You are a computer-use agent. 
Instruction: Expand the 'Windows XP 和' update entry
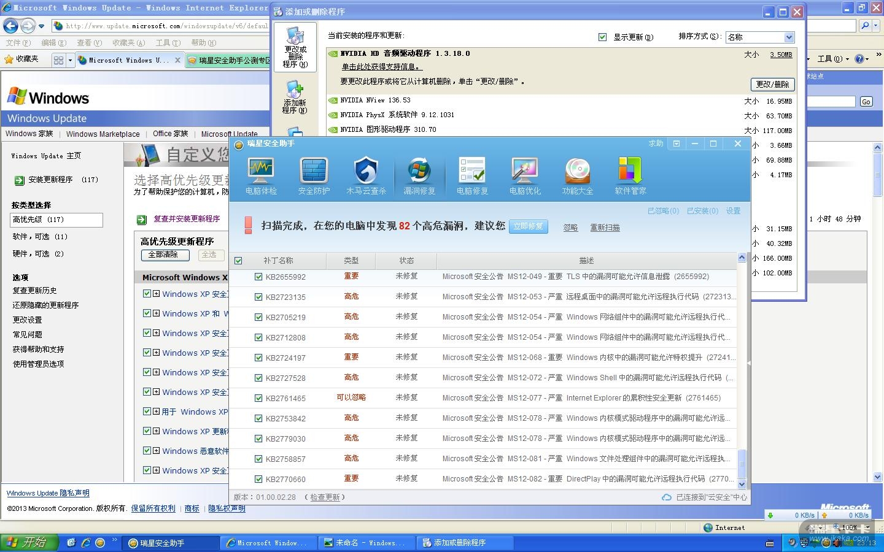(157, 314)
